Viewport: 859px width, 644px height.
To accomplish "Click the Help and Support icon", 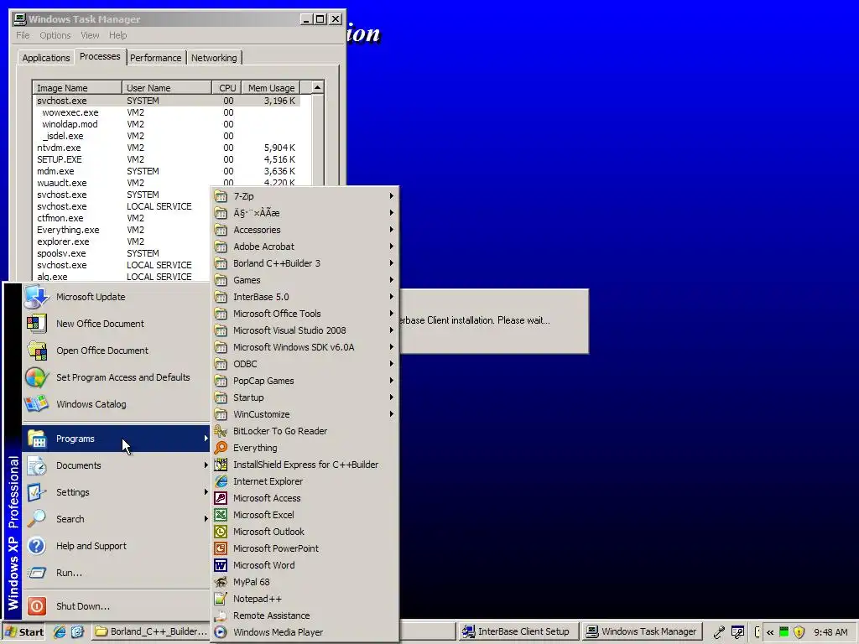I will [37, 546].
